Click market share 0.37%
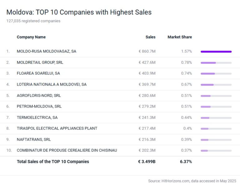Screen dimensions: 240x186 [187, 150]
